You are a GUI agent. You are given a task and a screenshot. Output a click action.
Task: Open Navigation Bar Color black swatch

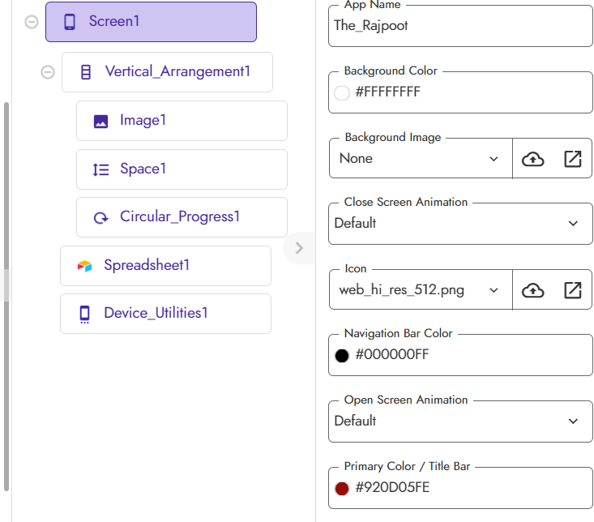[x=342, y=356]
